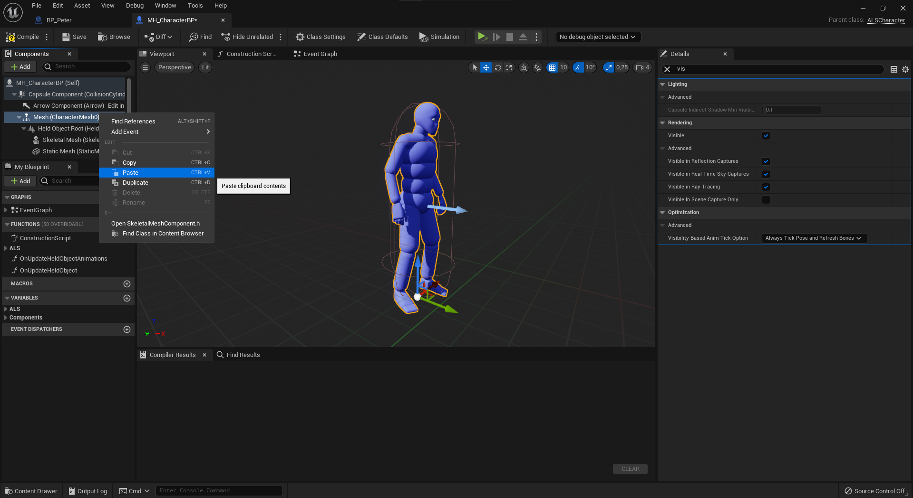Collapse the Lighting section in Details
913x498 pixels.
662,85
